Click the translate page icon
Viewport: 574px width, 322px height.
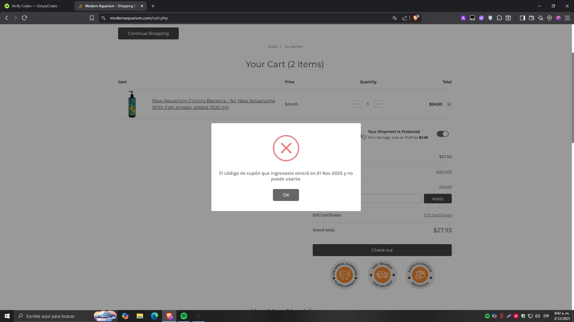point(395,18)
